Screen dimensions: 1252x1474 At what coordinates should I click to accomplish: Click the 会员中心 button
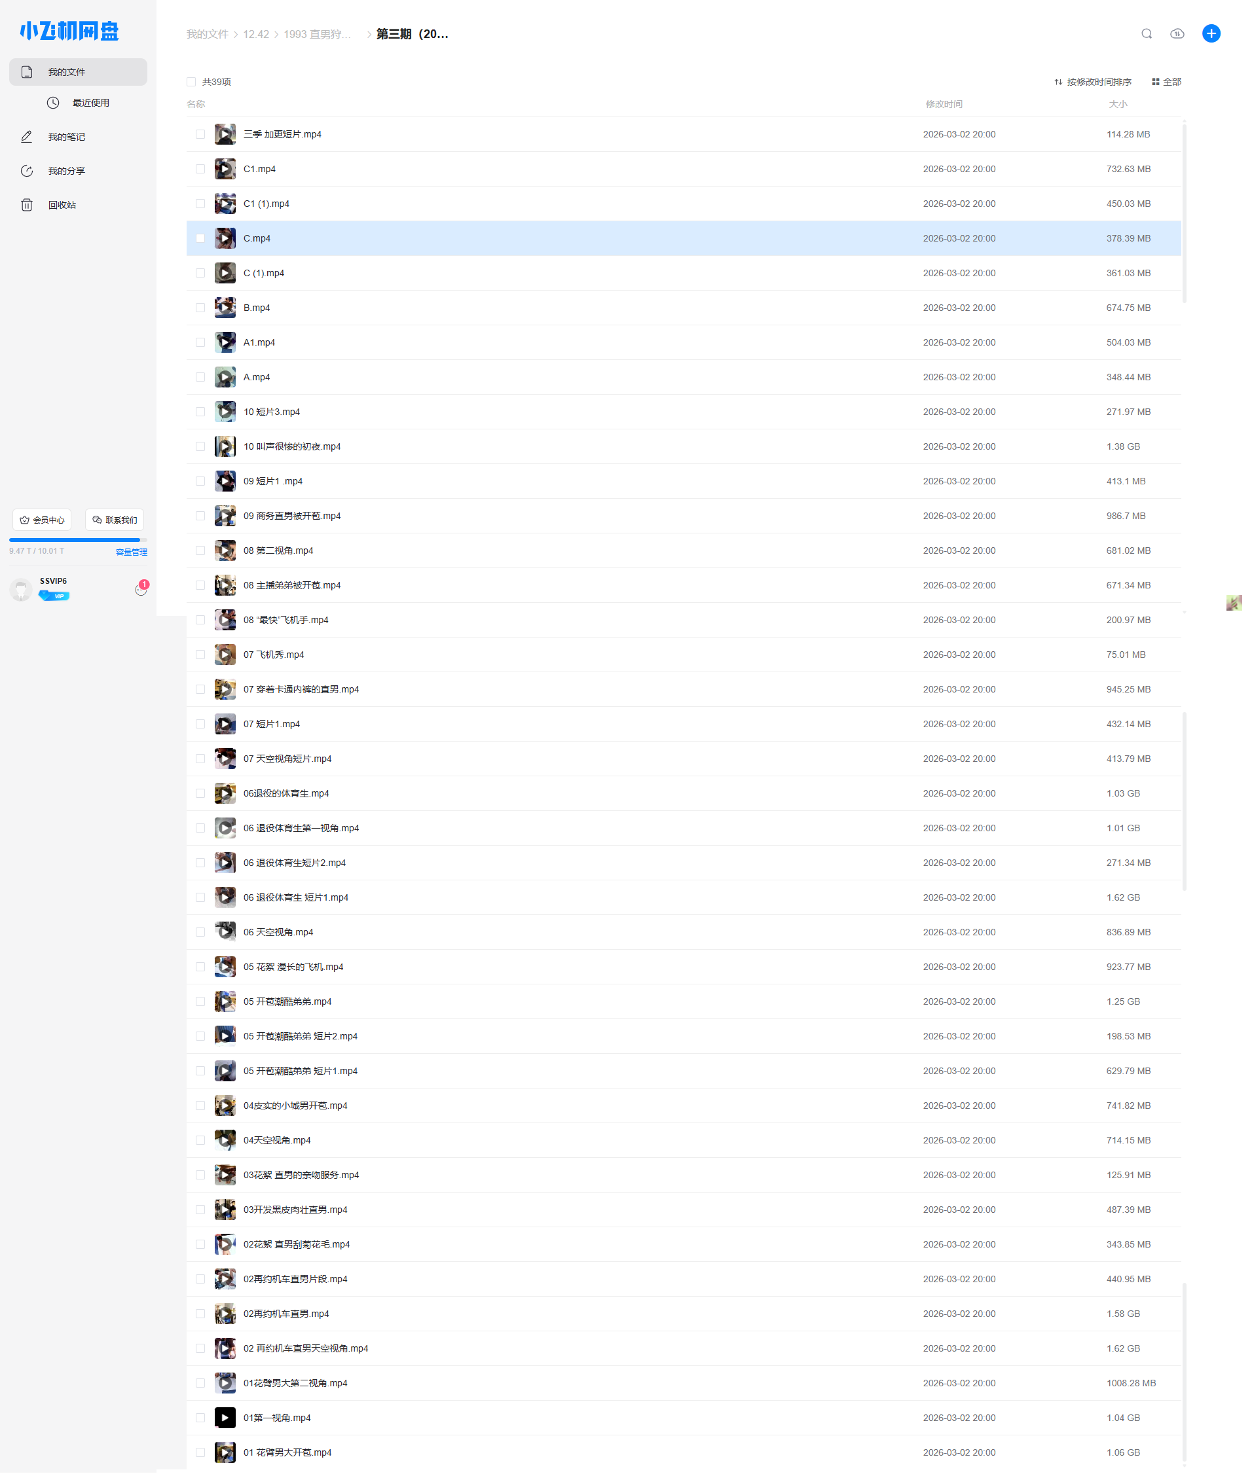(x=42, y=520)
